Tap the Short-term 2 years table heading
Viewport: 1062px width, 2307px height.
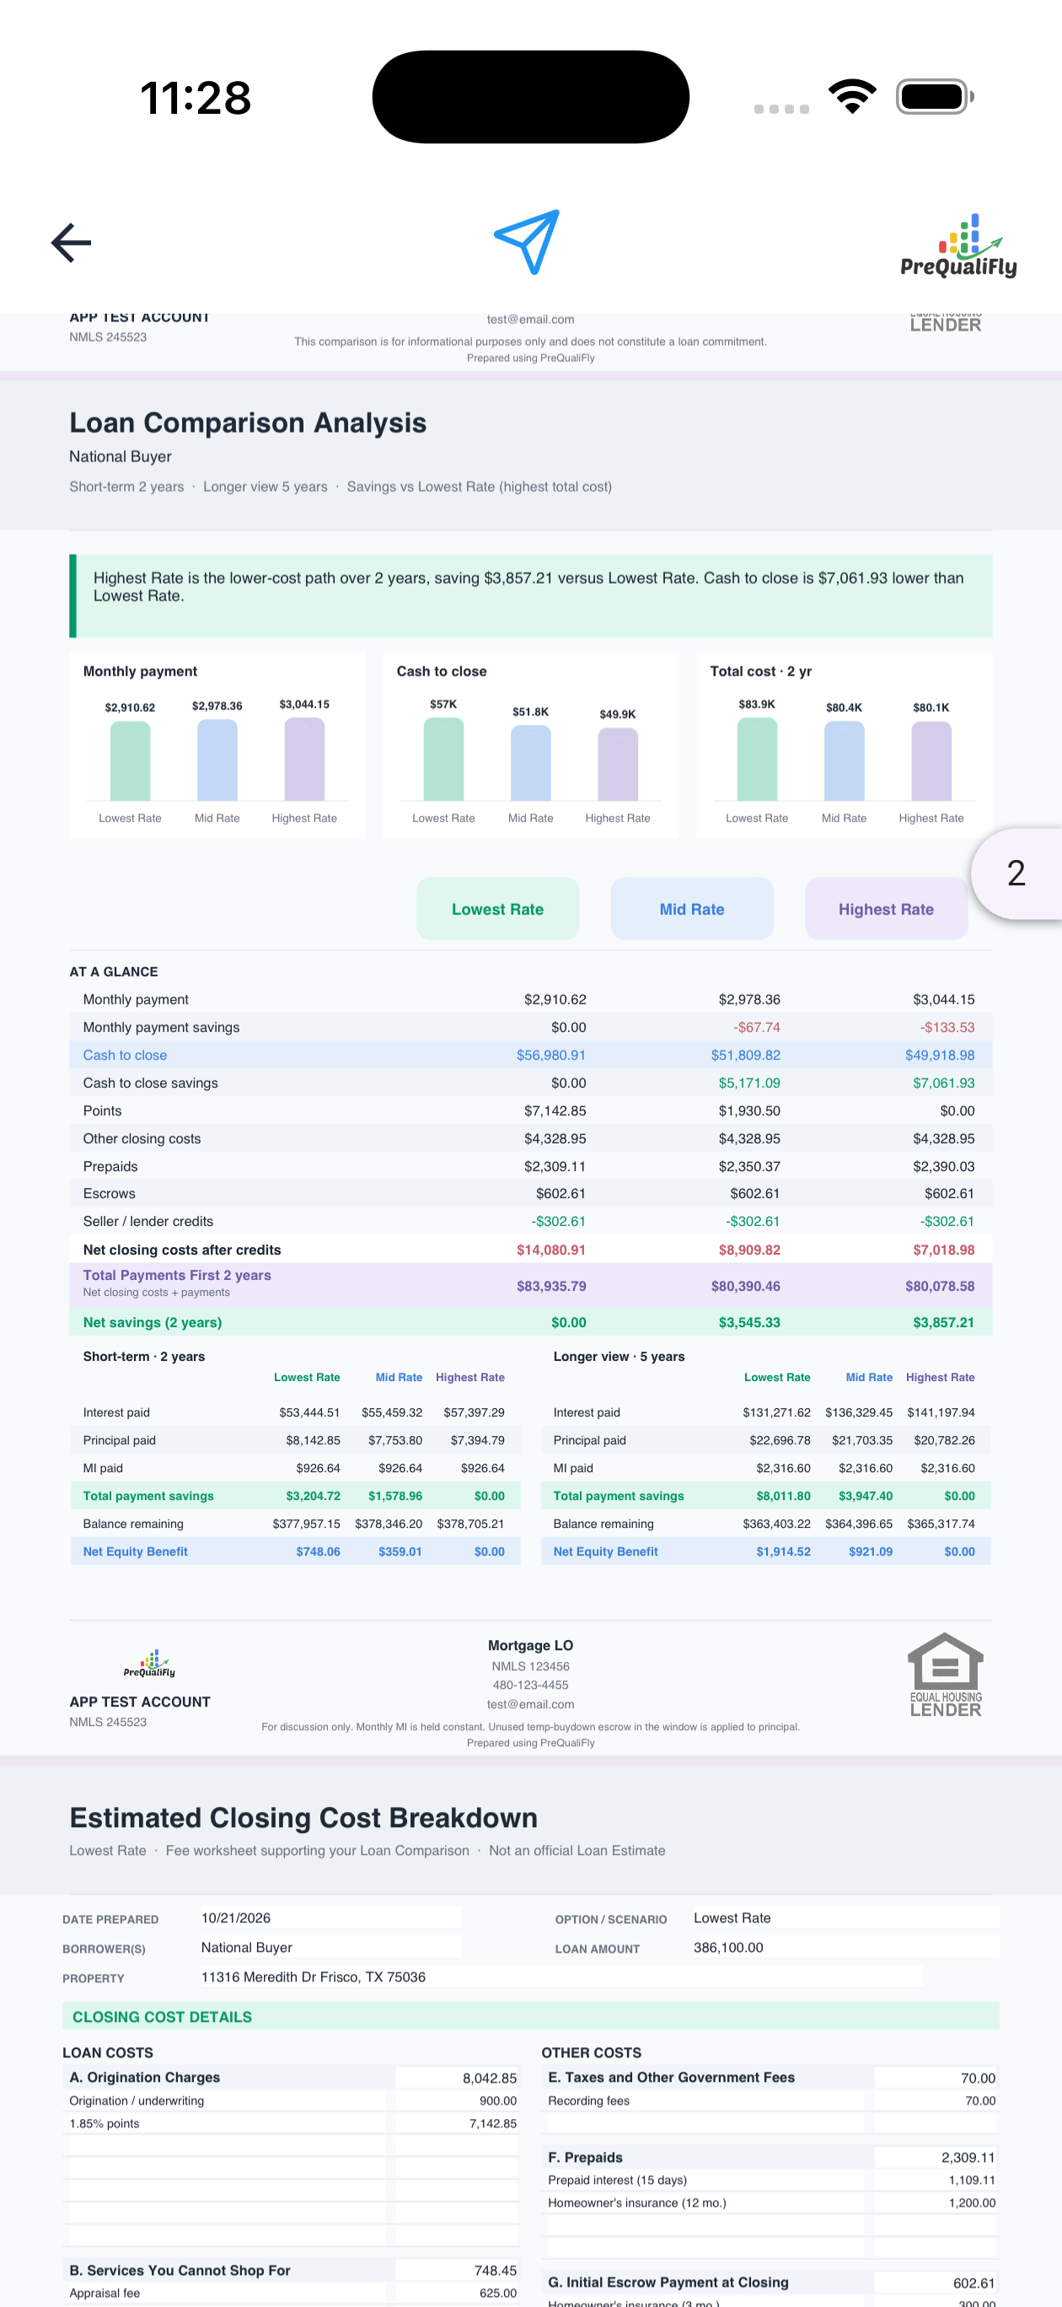coord(144,1356)
